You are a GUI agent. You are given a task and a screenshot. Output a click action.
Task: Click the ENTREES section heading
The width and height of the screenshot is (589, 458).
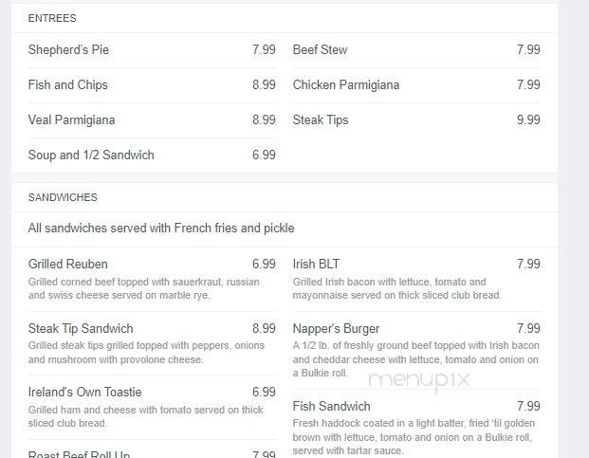click(52, 18)
